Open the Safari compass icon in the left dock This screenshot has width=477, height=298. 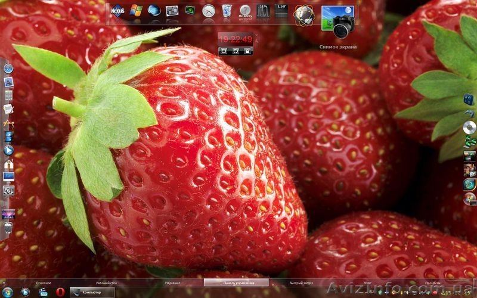coord(8,69)
